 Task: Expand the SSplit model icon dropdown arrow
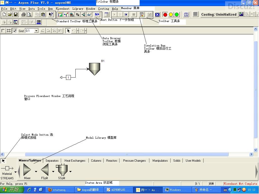70,172
